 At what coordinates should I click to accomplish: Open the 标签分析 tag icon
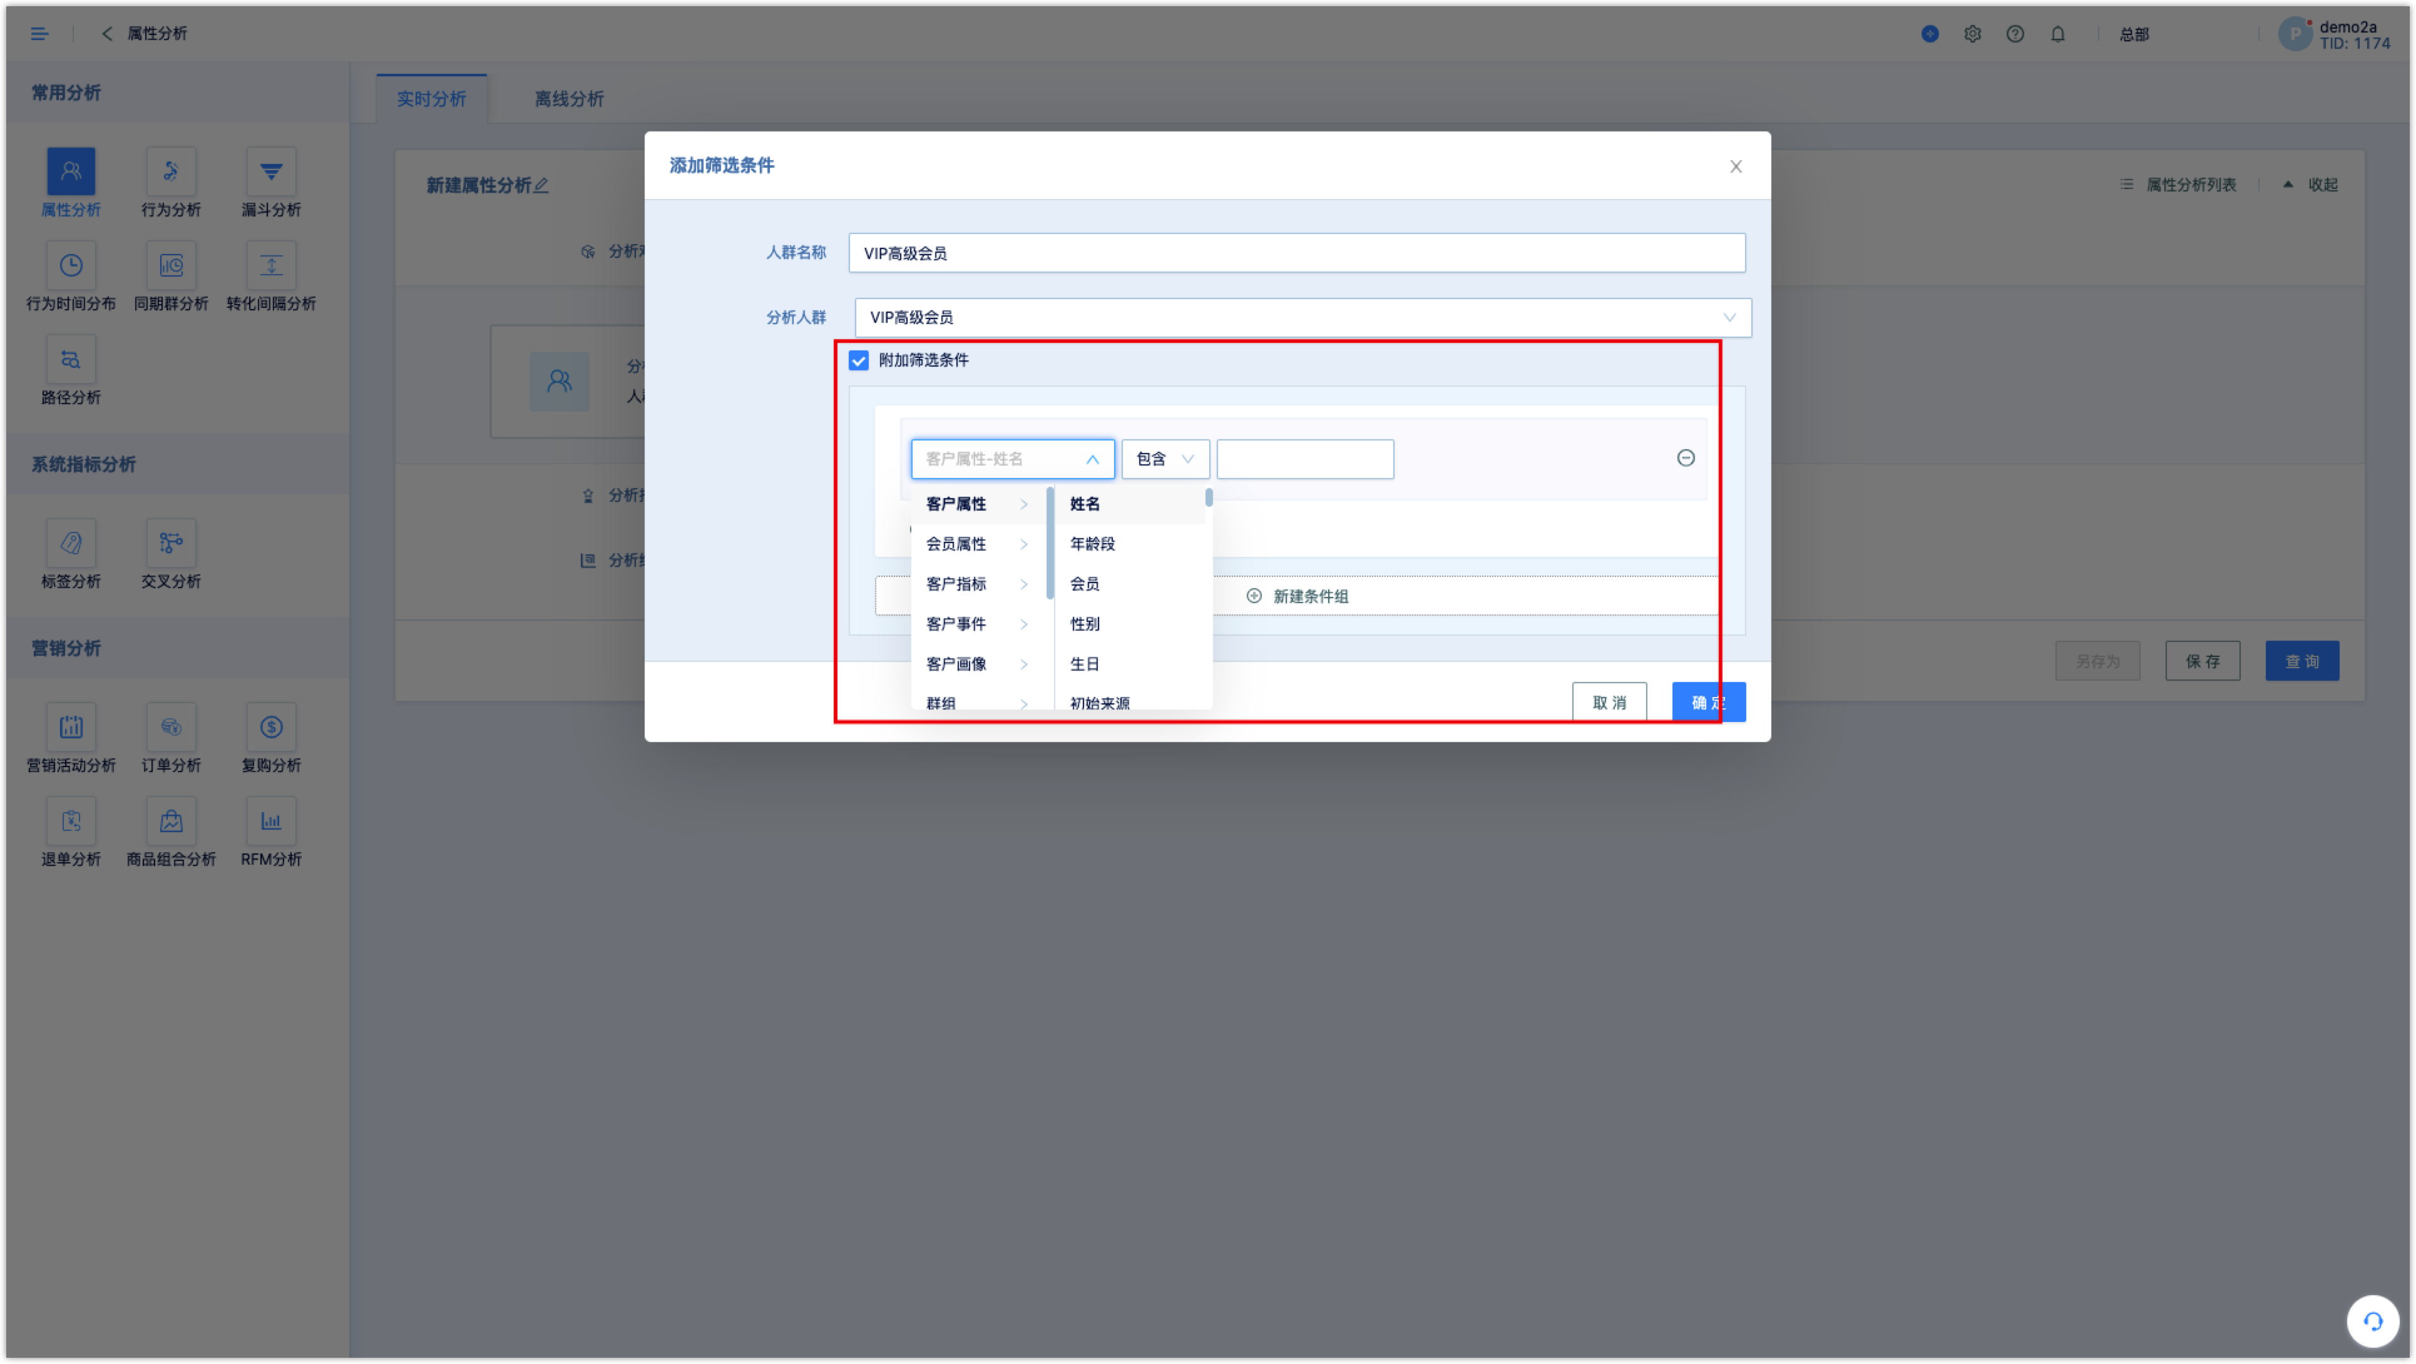(70, 543)
